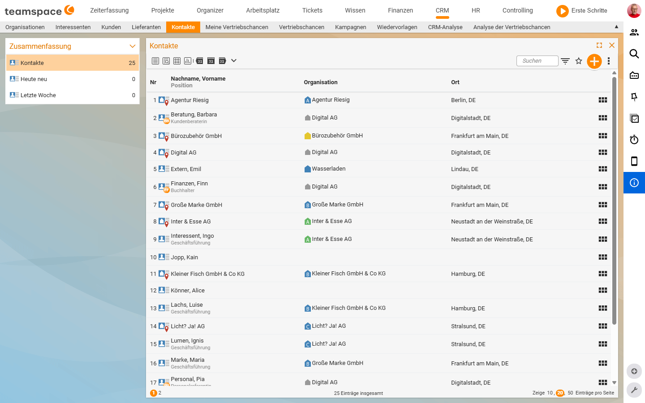645x403 pixels.
Task: Open the bar chart view icon
Action: coord(188,61)
